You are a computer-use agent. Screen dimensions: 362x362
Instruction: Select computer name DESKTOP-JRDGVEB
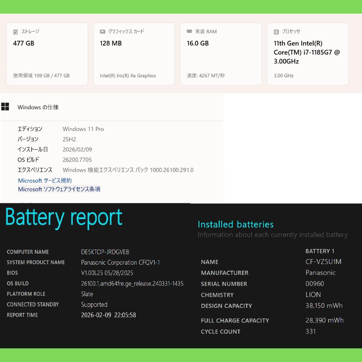point(105,252)
